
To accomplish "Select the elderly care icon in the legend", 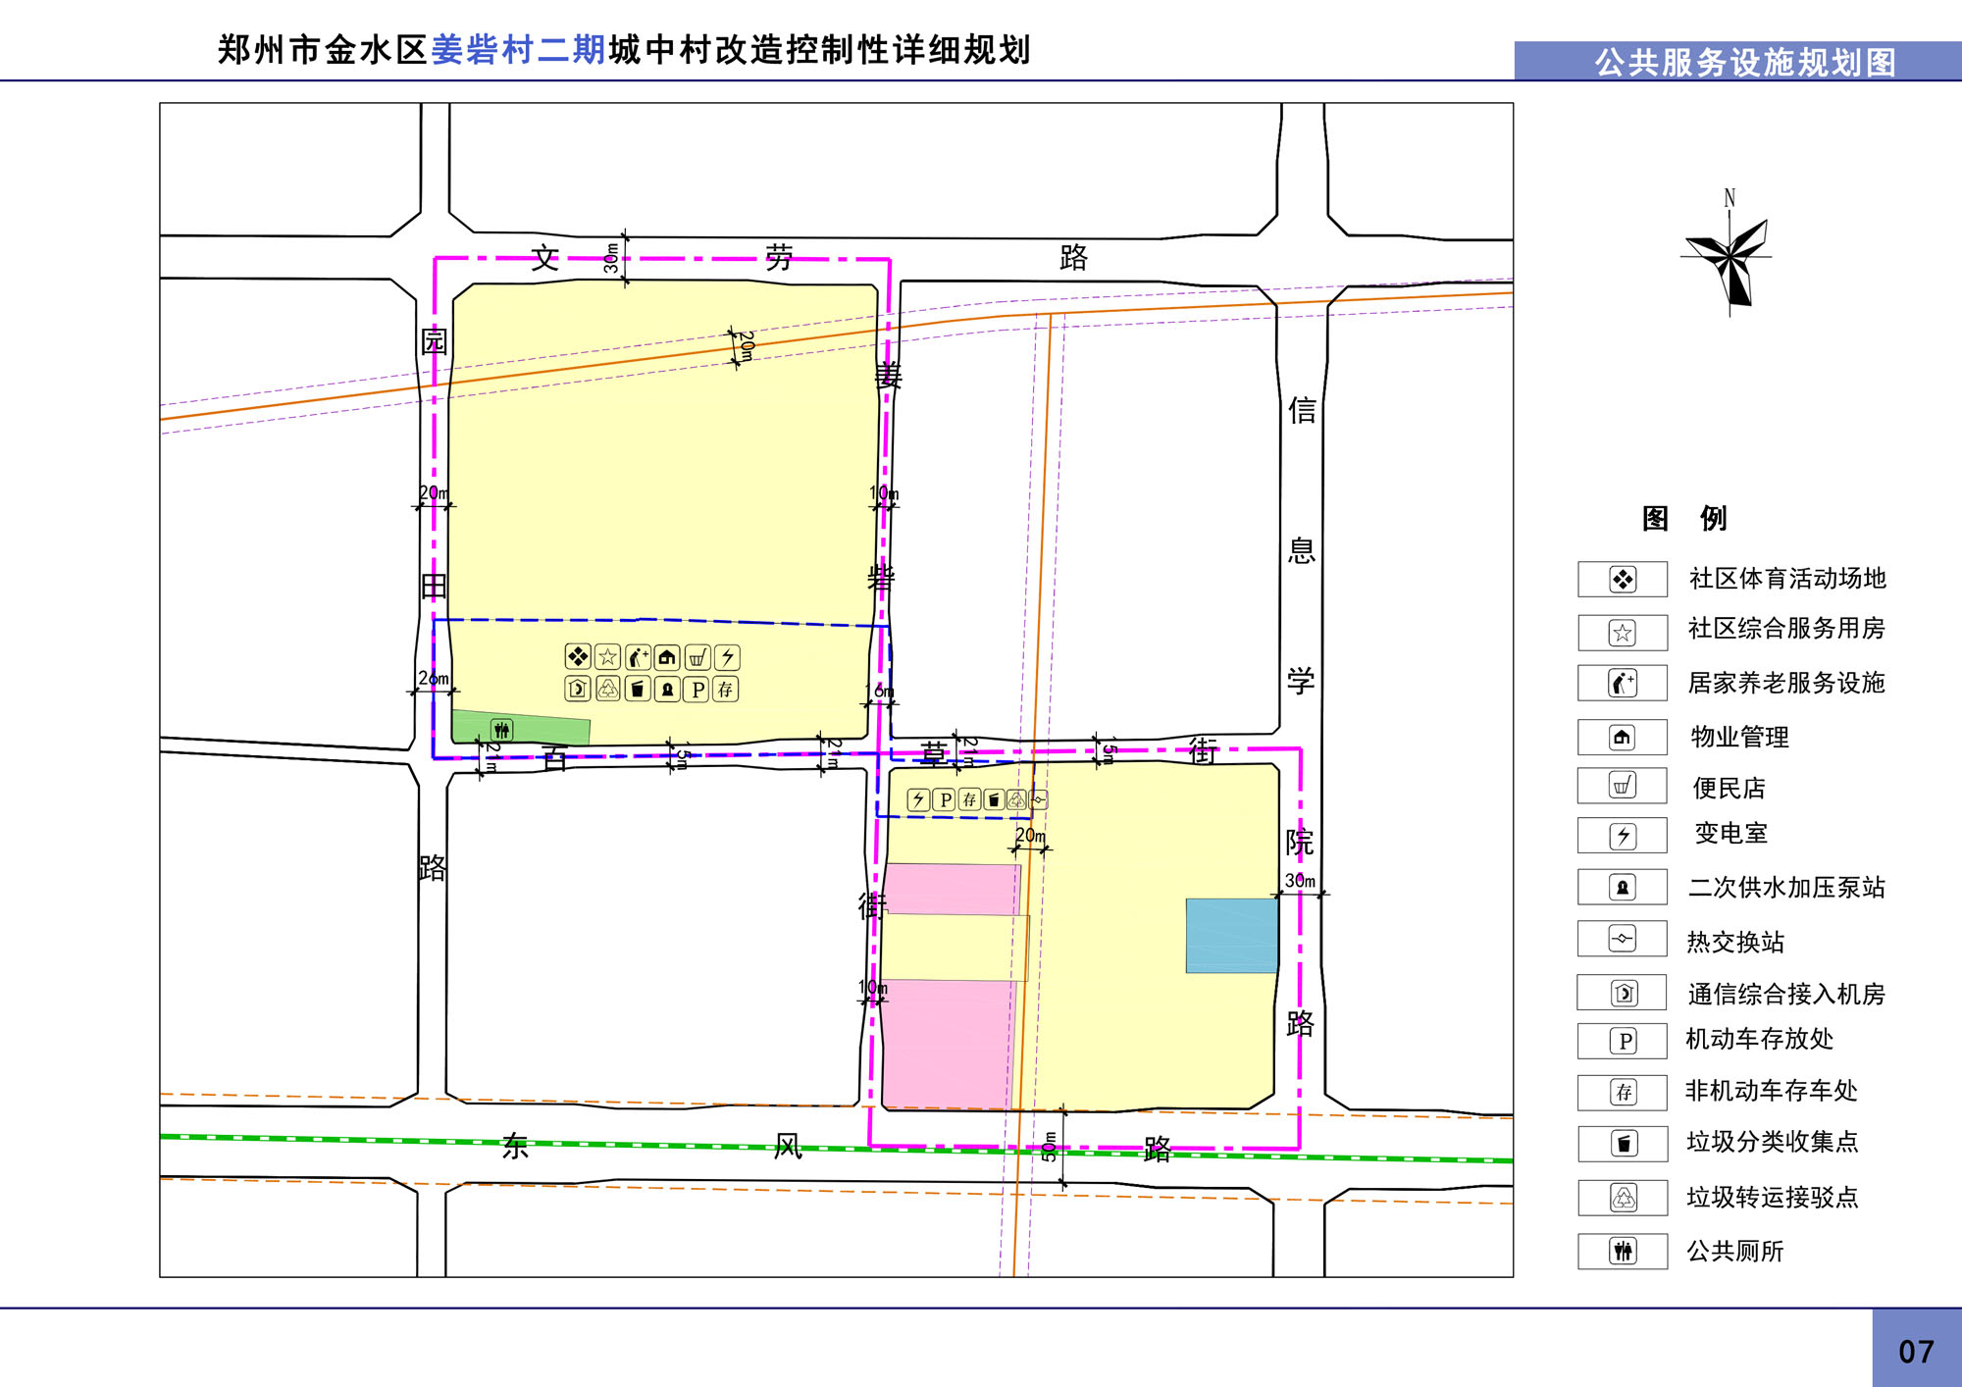I will (x=1623, y=683).
